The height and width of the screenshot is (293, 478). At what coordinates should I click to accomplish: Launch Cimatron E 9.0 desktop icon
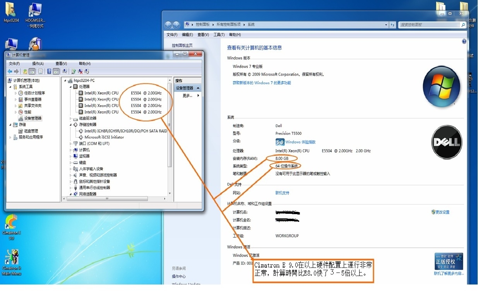click(x=12, y=227)
